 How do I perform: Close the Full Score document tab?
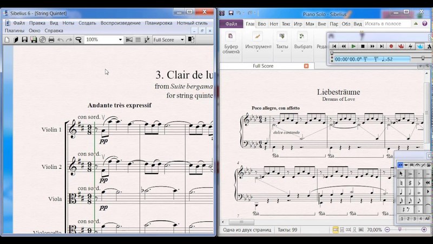(x=306, y=66)
